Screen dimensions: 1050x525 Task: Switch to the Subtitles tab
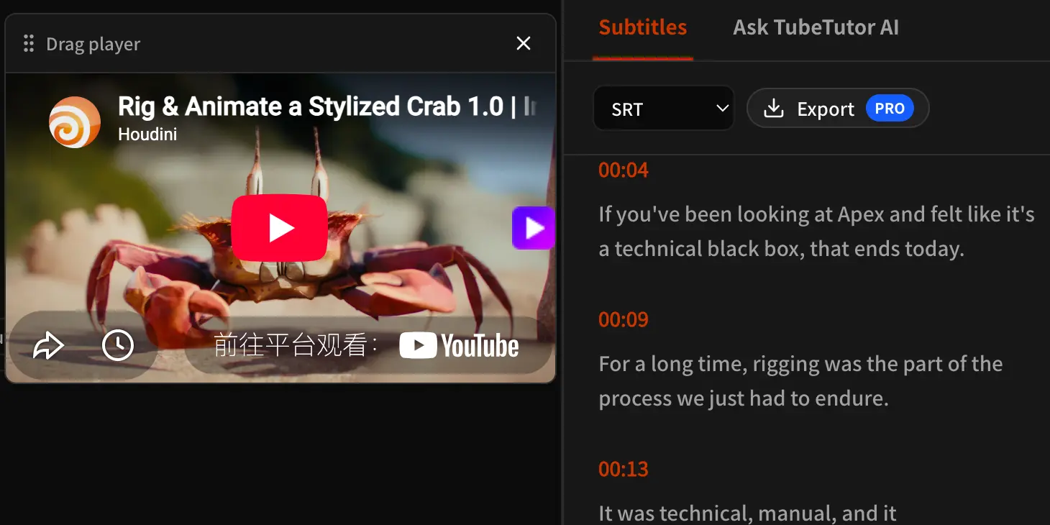tap(643, 28)
